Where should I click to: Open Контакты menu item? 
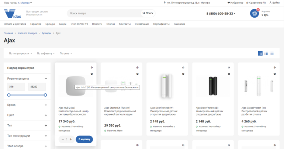[x=125, y=24]
